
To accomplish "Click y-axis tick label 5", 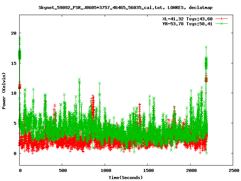I will (x=15, y=123).
